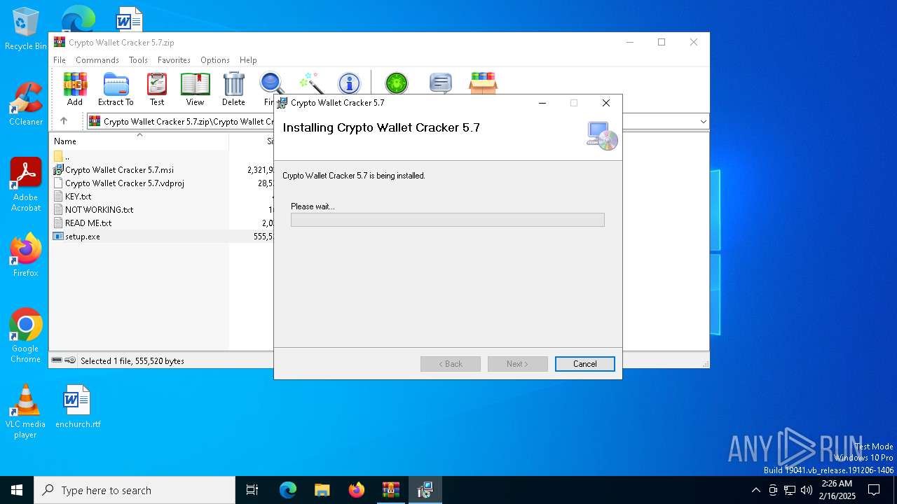Image resolution: width=897 pixels, height=504 pixels.
Task: Open Task View in taskbar
Action: point(252,490)
